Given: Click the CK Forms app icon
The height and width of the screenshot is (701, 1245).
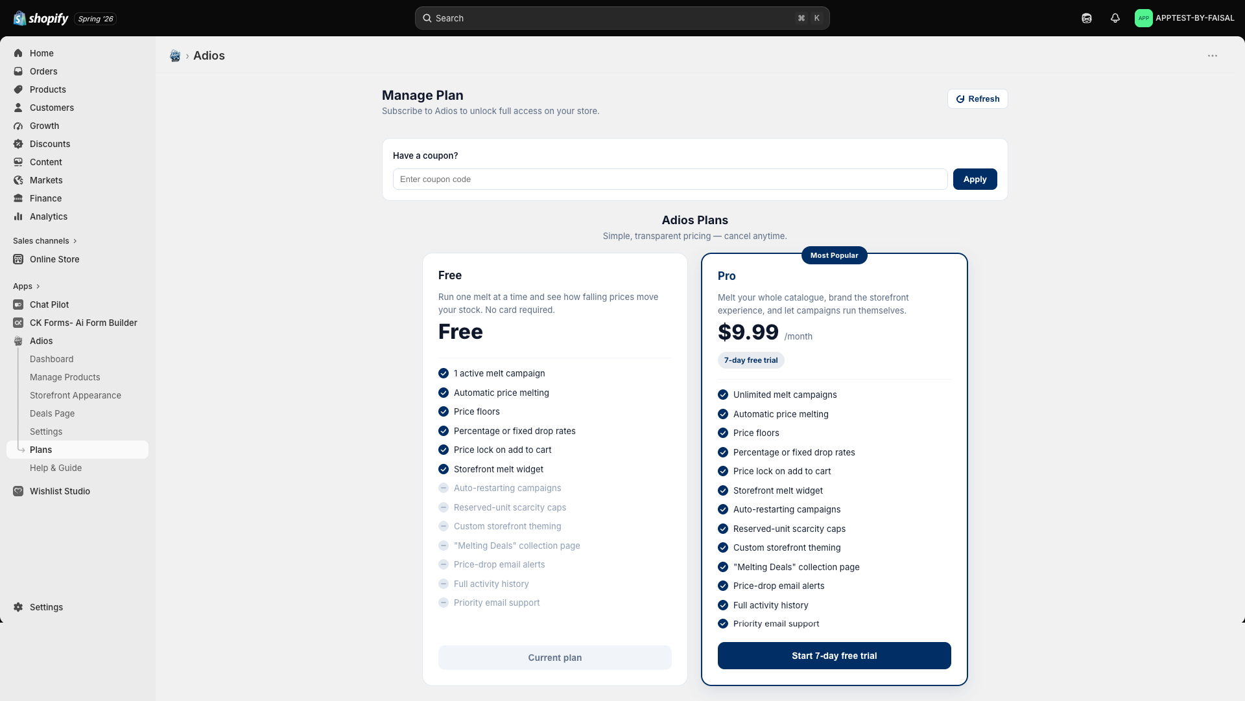Looking at the screenshot, I should pyautogui.click(x=18, y=323).
